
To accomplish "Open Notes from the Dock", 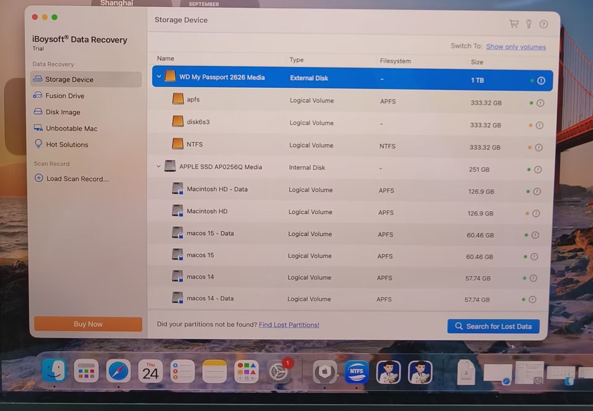I will pos(215,371).
